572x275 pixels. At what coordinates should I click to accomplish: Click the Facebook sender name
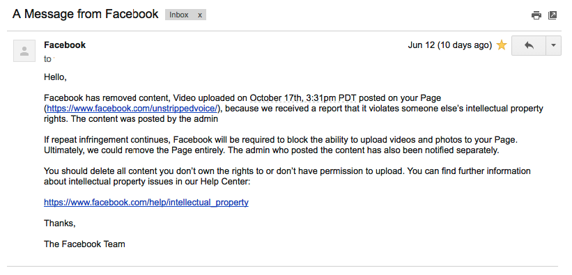click(x=65, y=45)
